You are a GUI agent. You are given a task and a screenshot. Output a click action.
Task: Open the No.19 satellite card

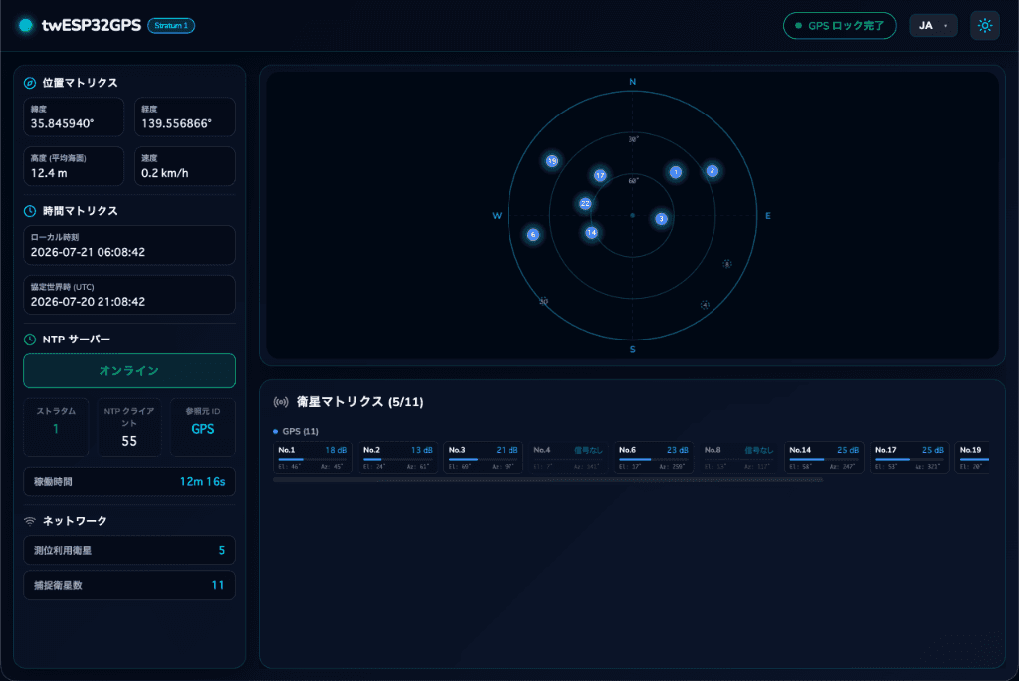pyautogui.click(x=972, y=458)
